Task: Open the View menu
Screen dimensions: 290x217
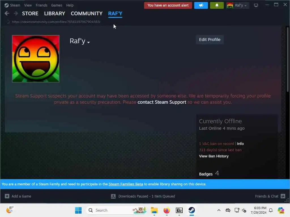Action: click(28, 5)
